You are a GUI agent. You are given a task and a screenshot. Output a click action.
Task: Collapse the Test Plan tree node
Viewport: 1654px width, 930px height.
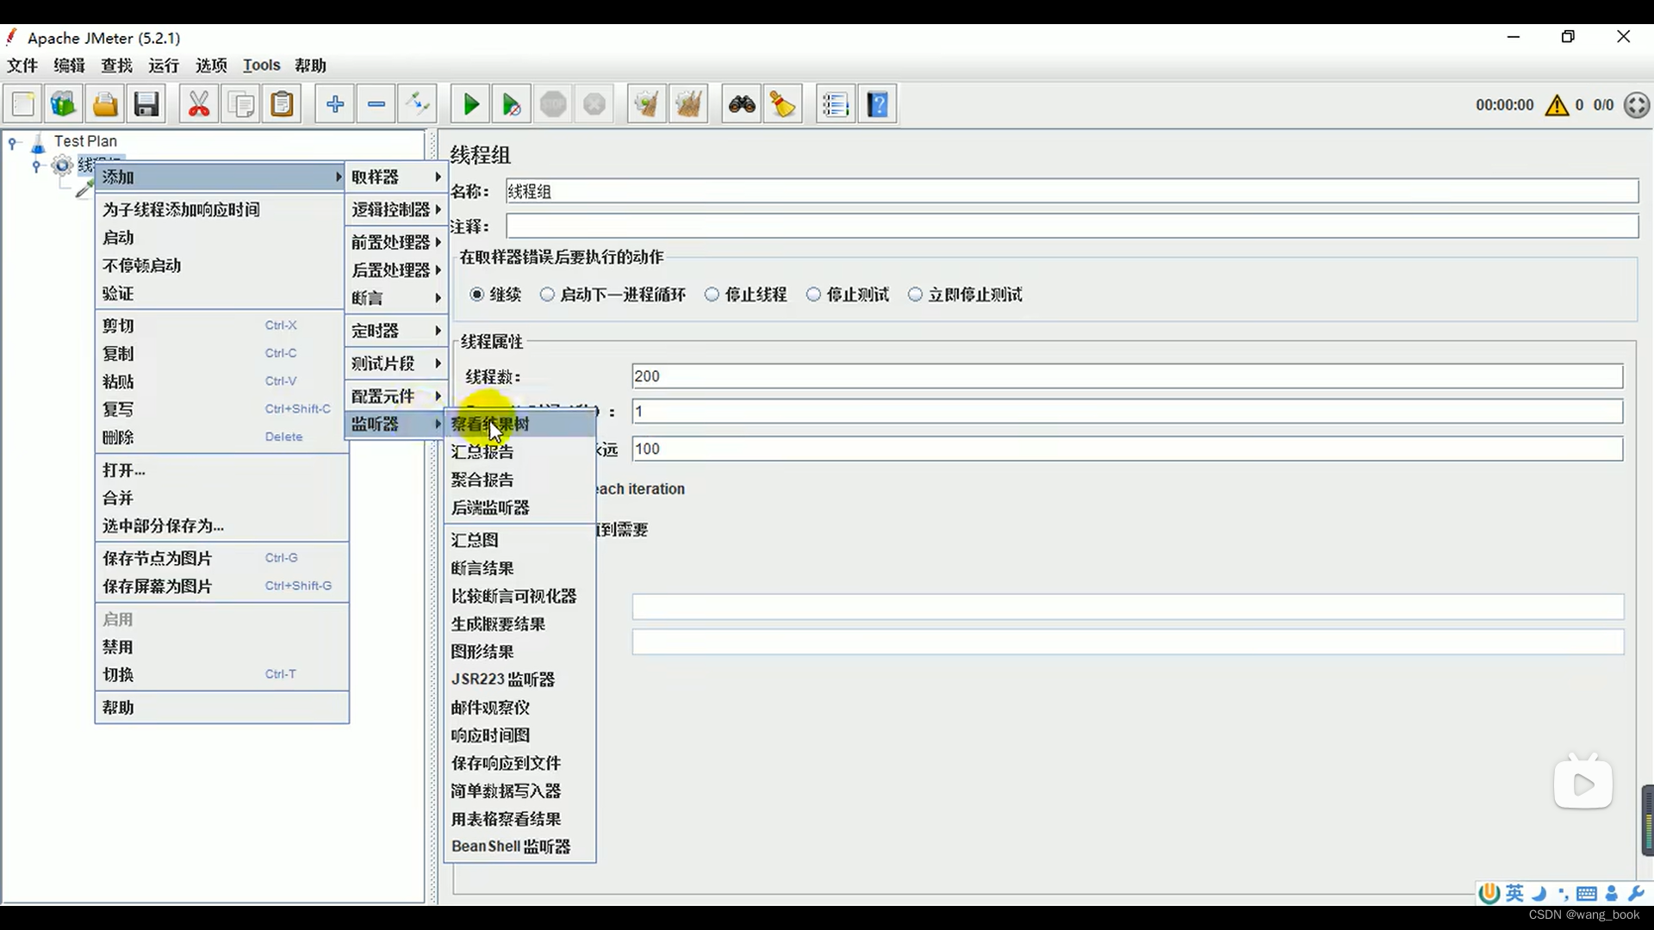pyautogui.click(x=13, y=142)
